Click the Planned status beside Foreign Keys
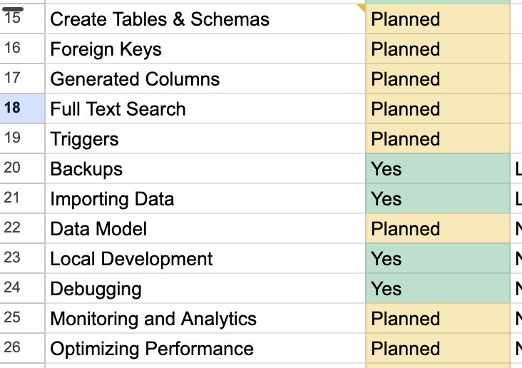Image resolution: width=522 pixels, height=368 pixels. (437, 49)
